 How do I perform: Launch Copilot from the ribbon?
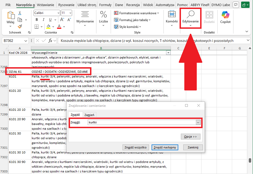tap(225, 17)
